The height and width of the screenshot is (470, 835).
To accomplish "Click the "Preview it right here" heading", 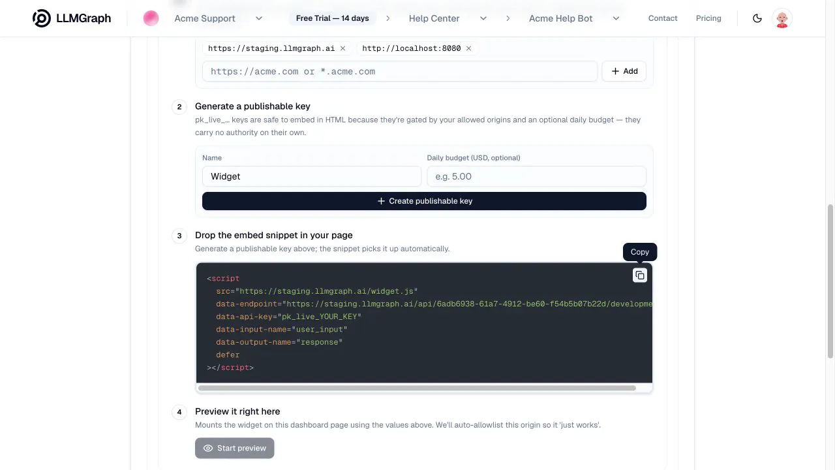I will click(237, 411).
